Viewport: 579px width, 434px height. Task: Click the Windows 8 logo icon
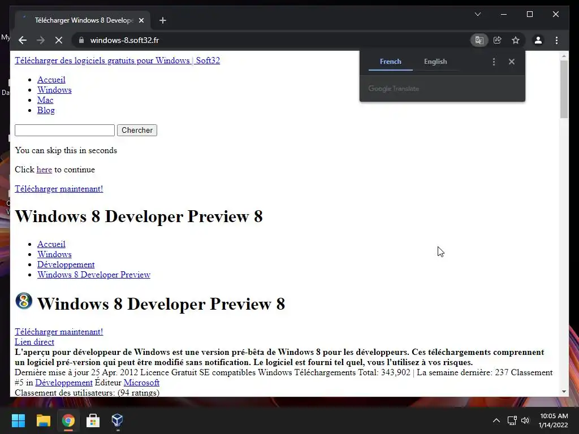(24, 301)
